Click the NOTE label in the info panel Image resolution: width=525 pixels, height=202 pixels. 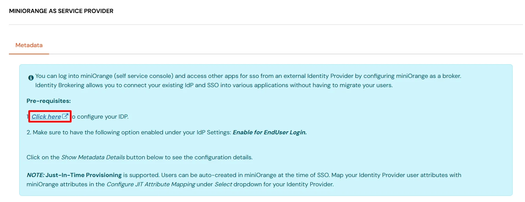35,175
